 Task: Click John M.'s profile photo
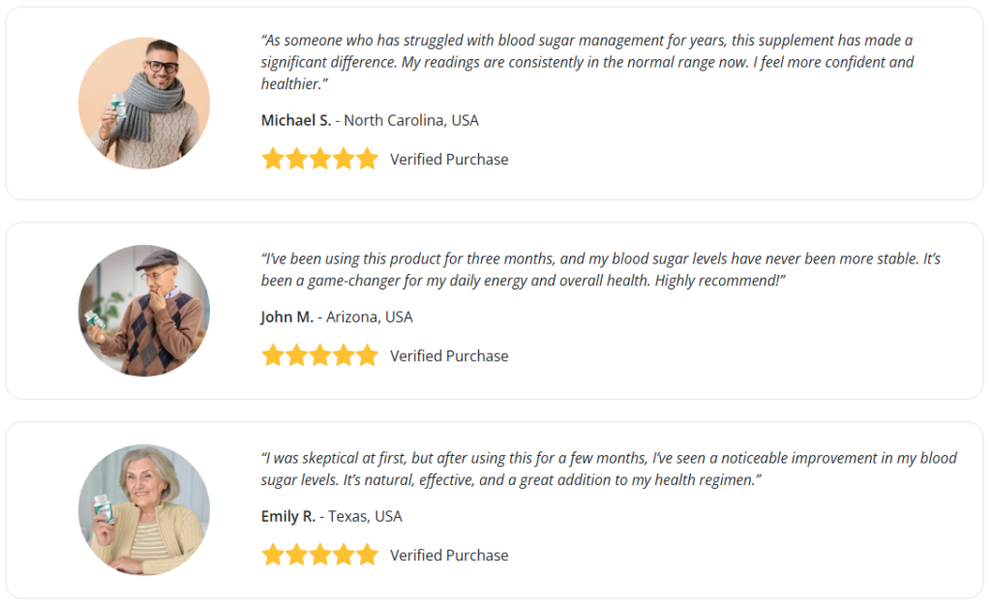(143, 311)
